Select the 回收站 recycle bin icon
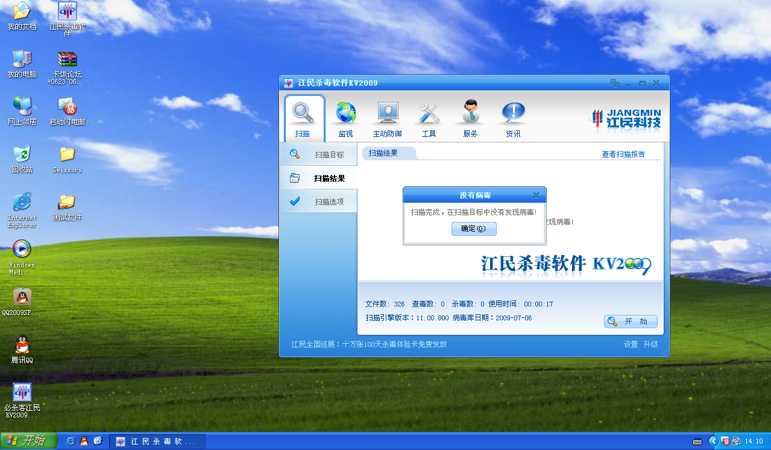Image resolution: width=771 pixels, height=450 pixels. coord(22,159)
